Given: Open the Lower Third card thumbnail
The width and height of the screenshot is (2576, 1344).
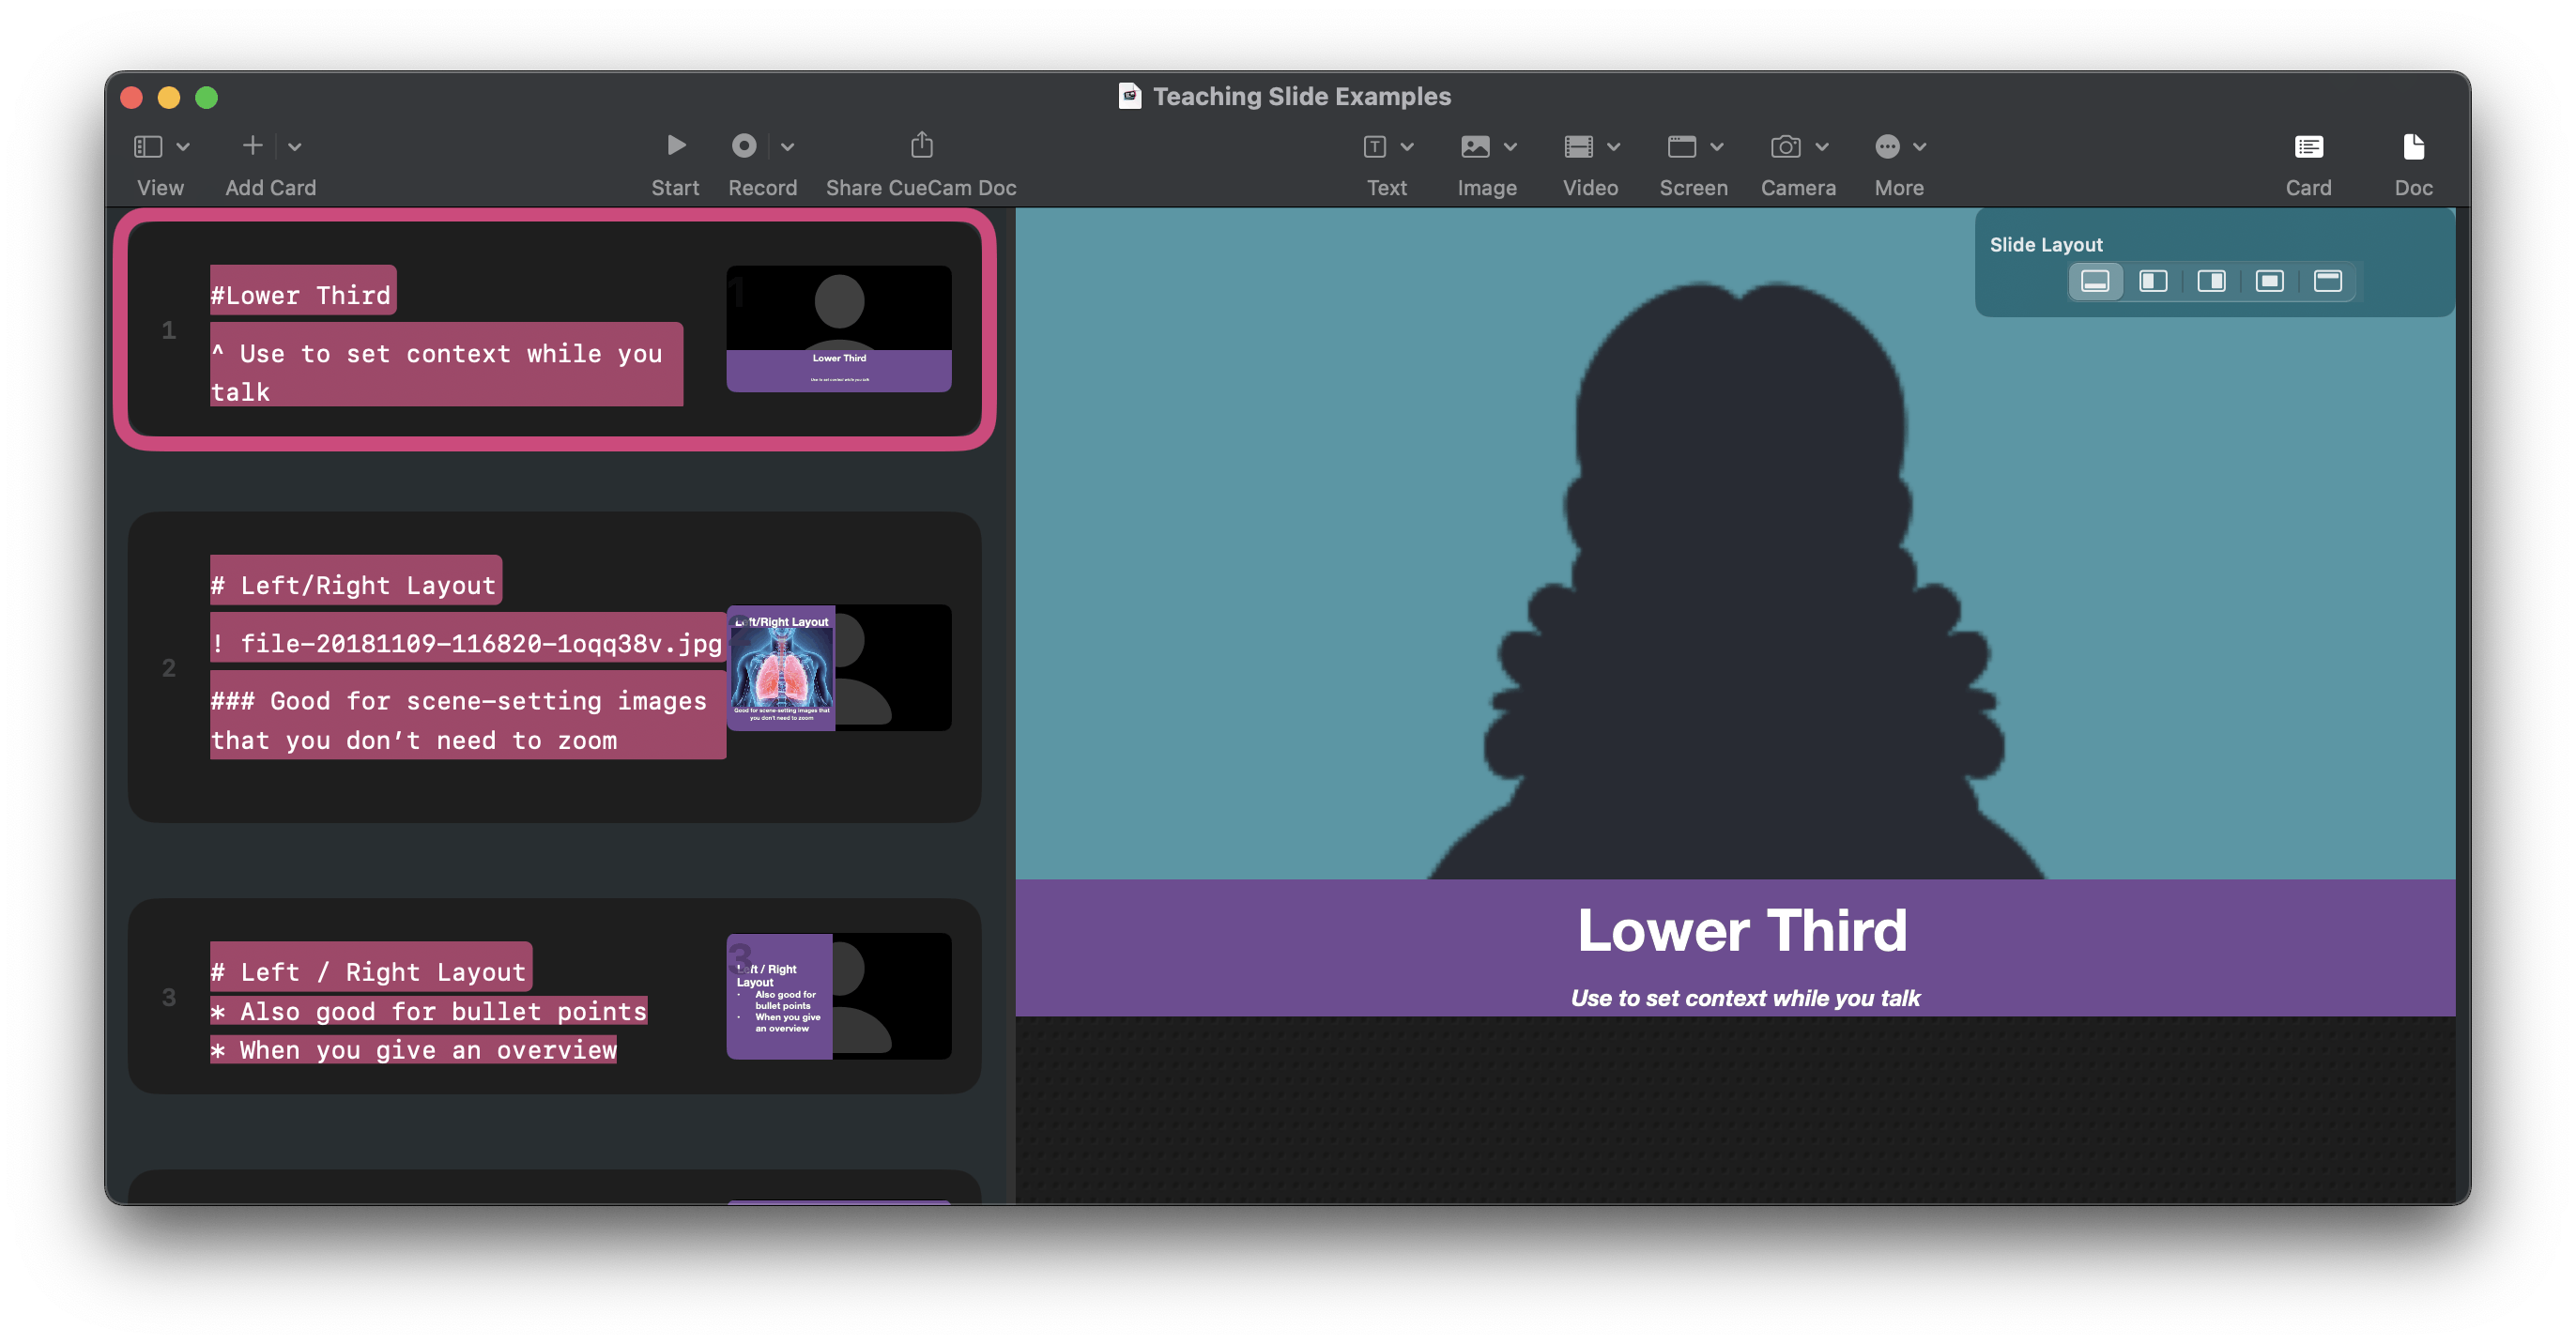Looking at the screenshot, I should coord(839,329).
